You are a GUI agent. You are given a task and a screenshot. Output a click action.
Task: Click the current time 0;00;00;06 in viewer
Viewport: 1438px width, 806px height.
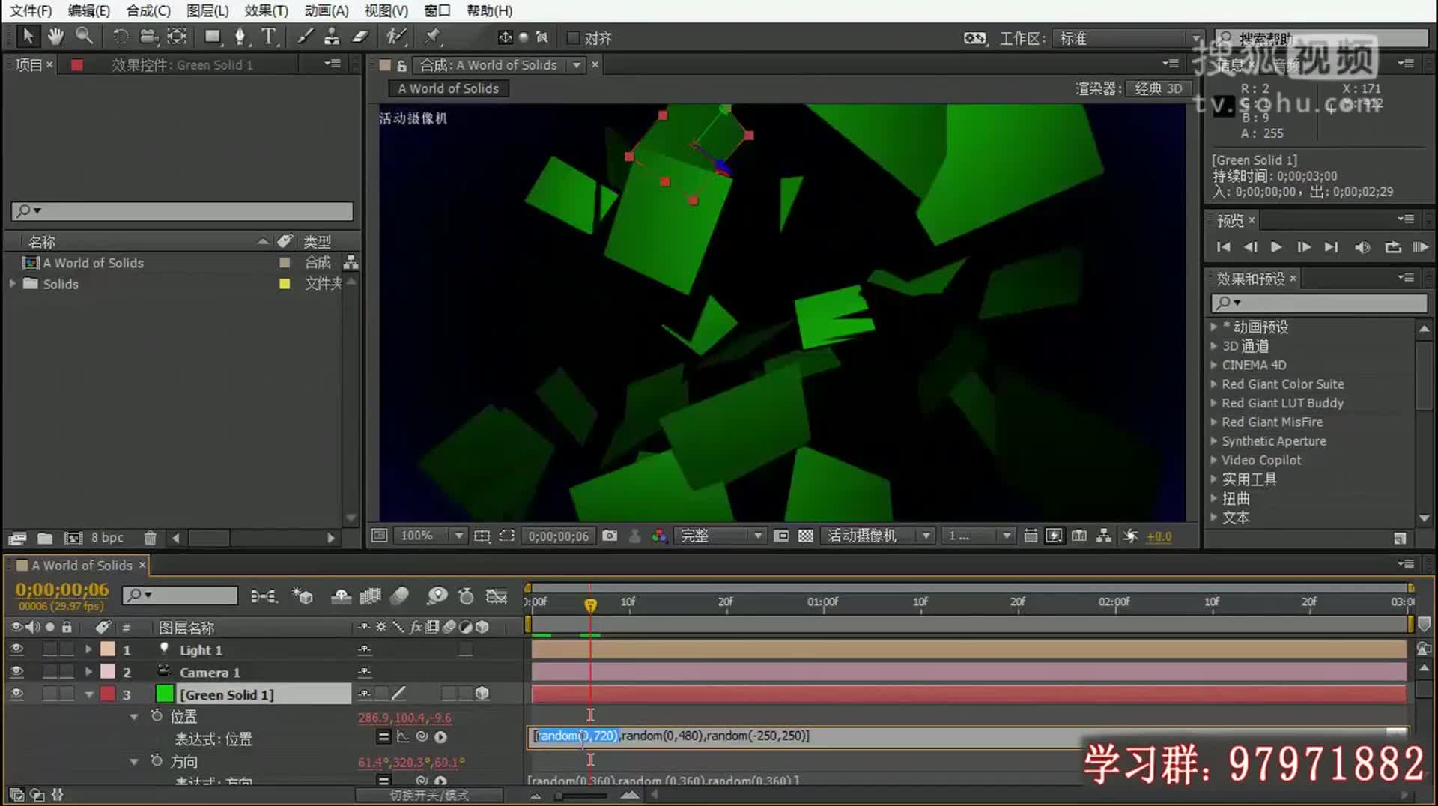click(x=559, y=536)
